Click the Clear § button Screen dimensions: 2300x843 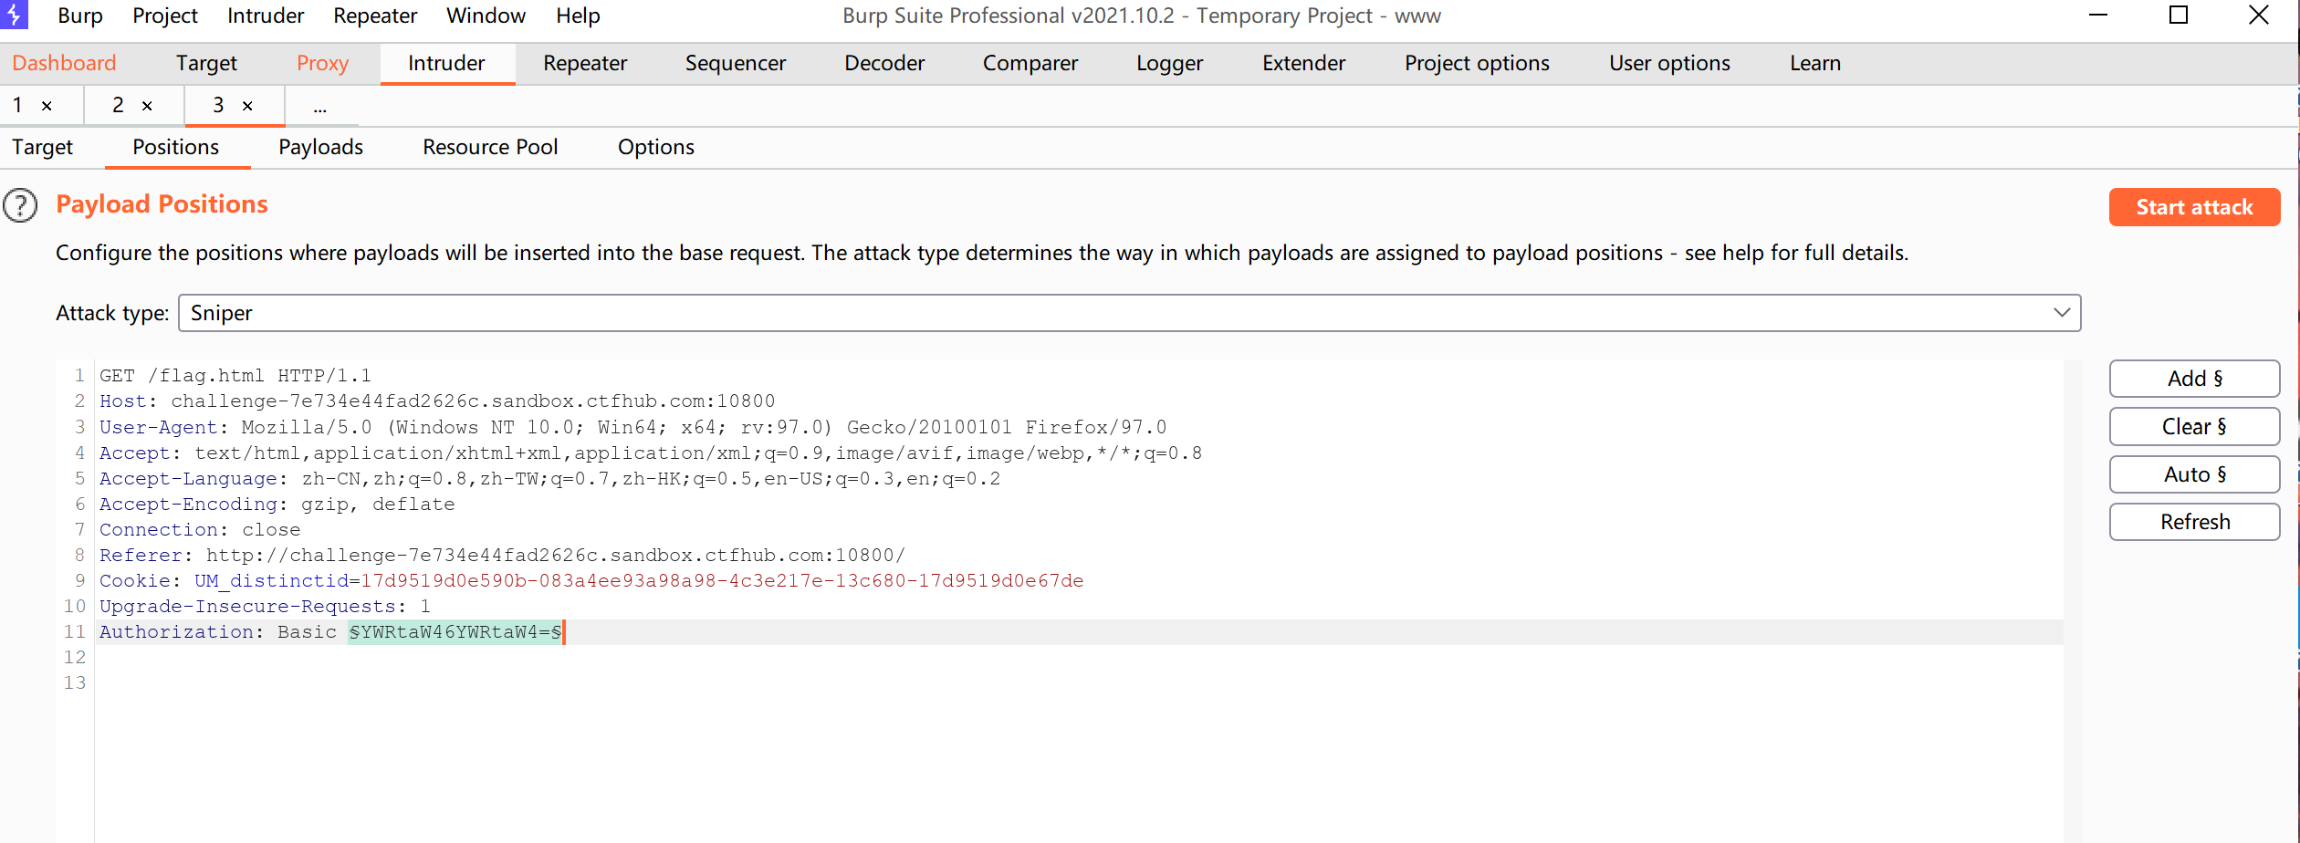pos(2194,426)
